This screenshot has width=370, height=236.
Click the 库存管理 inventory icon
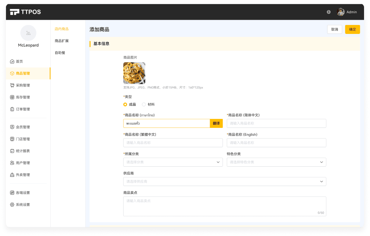pyautogui.click(x=12, y=97)
